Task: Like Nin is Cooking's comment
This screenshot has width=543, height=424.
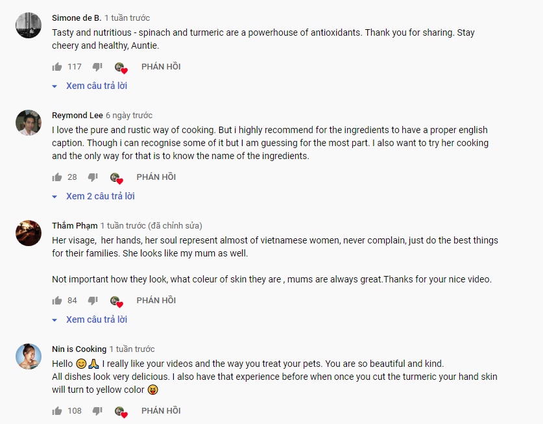Action: point(57,411)
